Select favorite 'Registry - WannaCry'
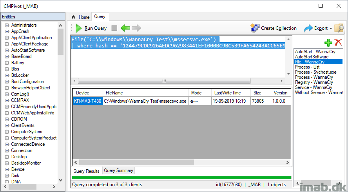The width and height of the screenshot is (348, 192). tap(314, 82)
